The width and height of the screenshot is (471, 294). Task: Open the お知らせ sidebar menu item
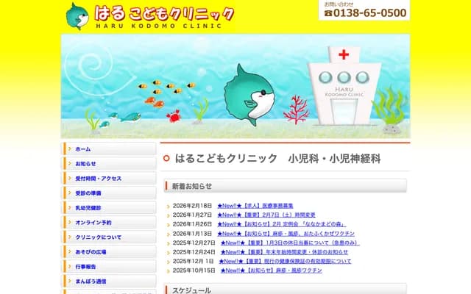click(109, 163)
